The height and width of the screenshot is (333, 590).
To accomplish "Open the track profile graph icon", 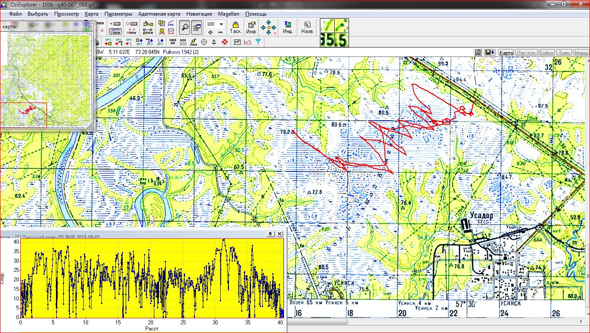I will [x=248, y=42].
